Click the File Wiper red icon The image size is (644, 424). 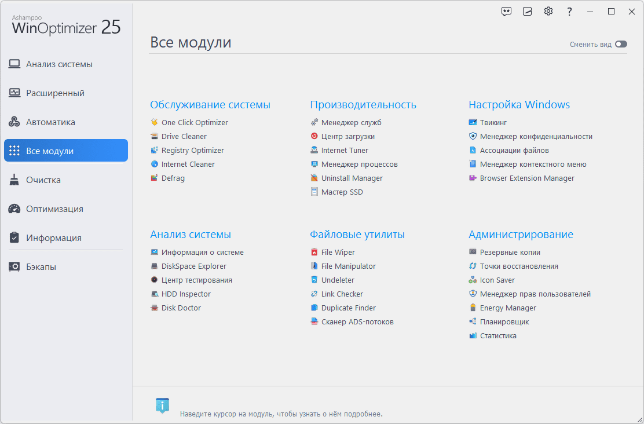(x=314, y=253)
